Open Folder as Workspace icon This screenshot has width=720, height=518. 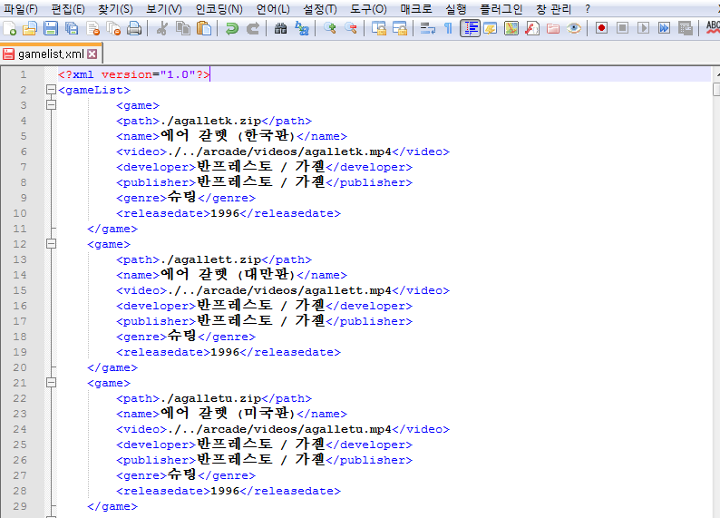tap(553, 28)
